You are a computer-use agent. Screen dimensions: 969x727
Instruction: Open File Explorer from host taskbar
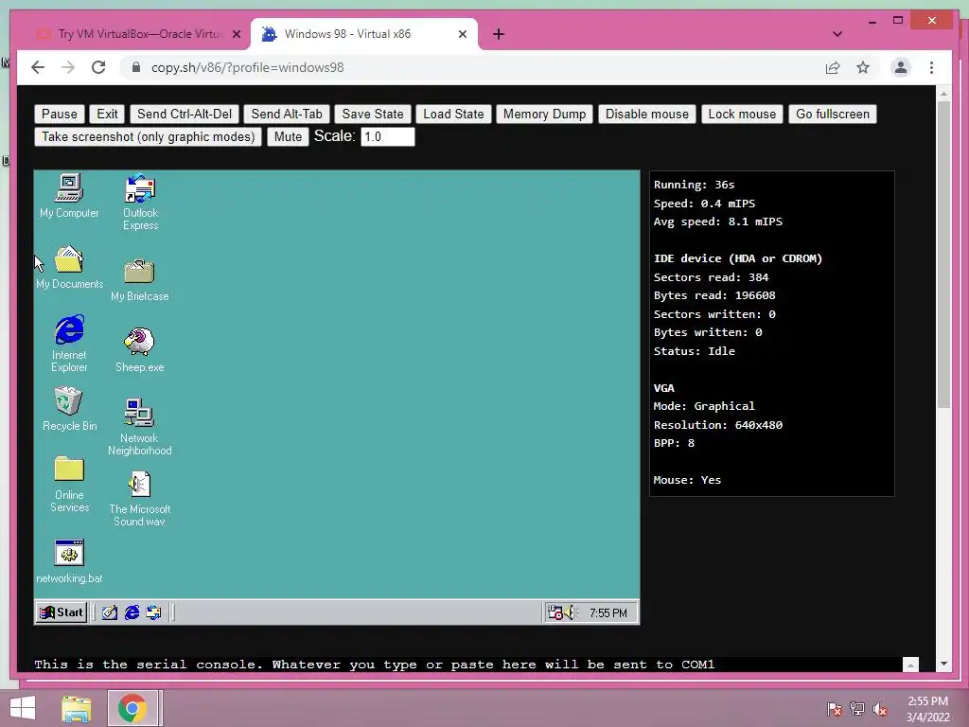pyautogui.click(x=76, y=708)
